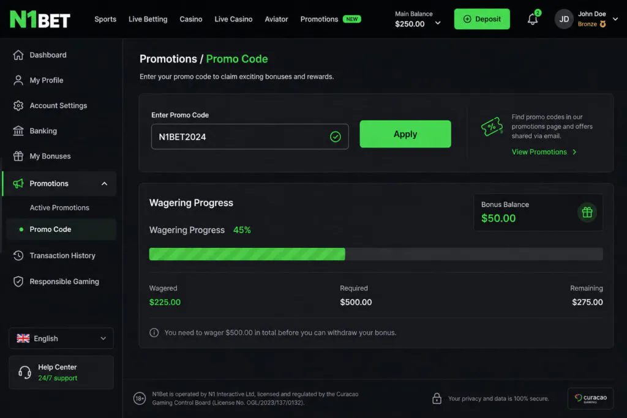Click the Remaining $275.00 value
This screenshot has width=627, height=418.
tap(587, 302)
